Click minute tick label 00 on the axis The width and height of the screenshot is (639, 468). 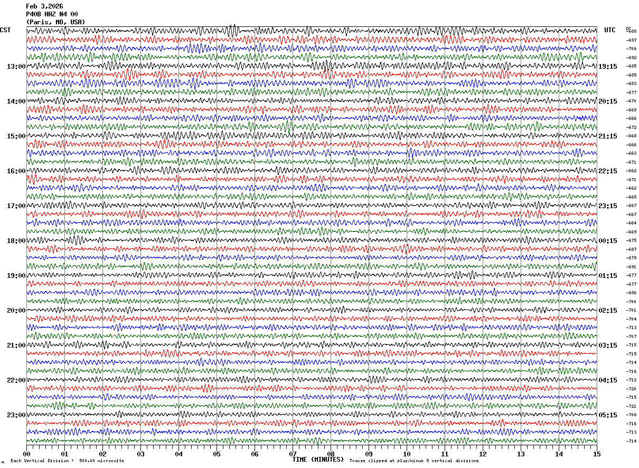26,454
